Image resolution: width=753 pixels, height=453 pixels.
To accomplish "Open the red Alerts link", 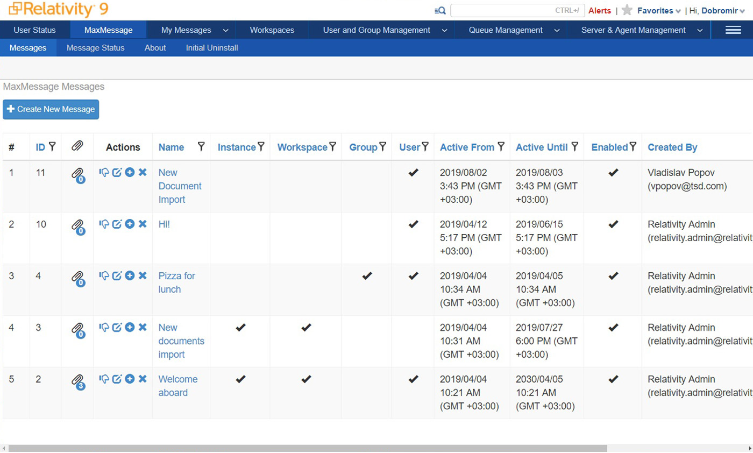I will [600, 10].
